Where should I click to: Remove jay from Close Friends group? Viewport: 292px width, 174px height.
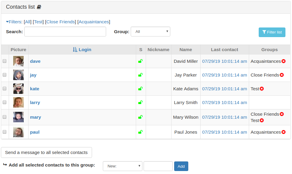282,75
